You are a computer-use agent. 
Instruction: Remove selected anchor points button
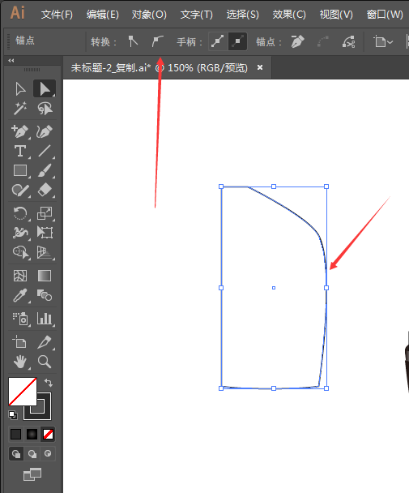pos(297,41)
